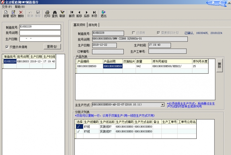Click the highlighted product description cell
Screen dimensions: 231x155
113,66
